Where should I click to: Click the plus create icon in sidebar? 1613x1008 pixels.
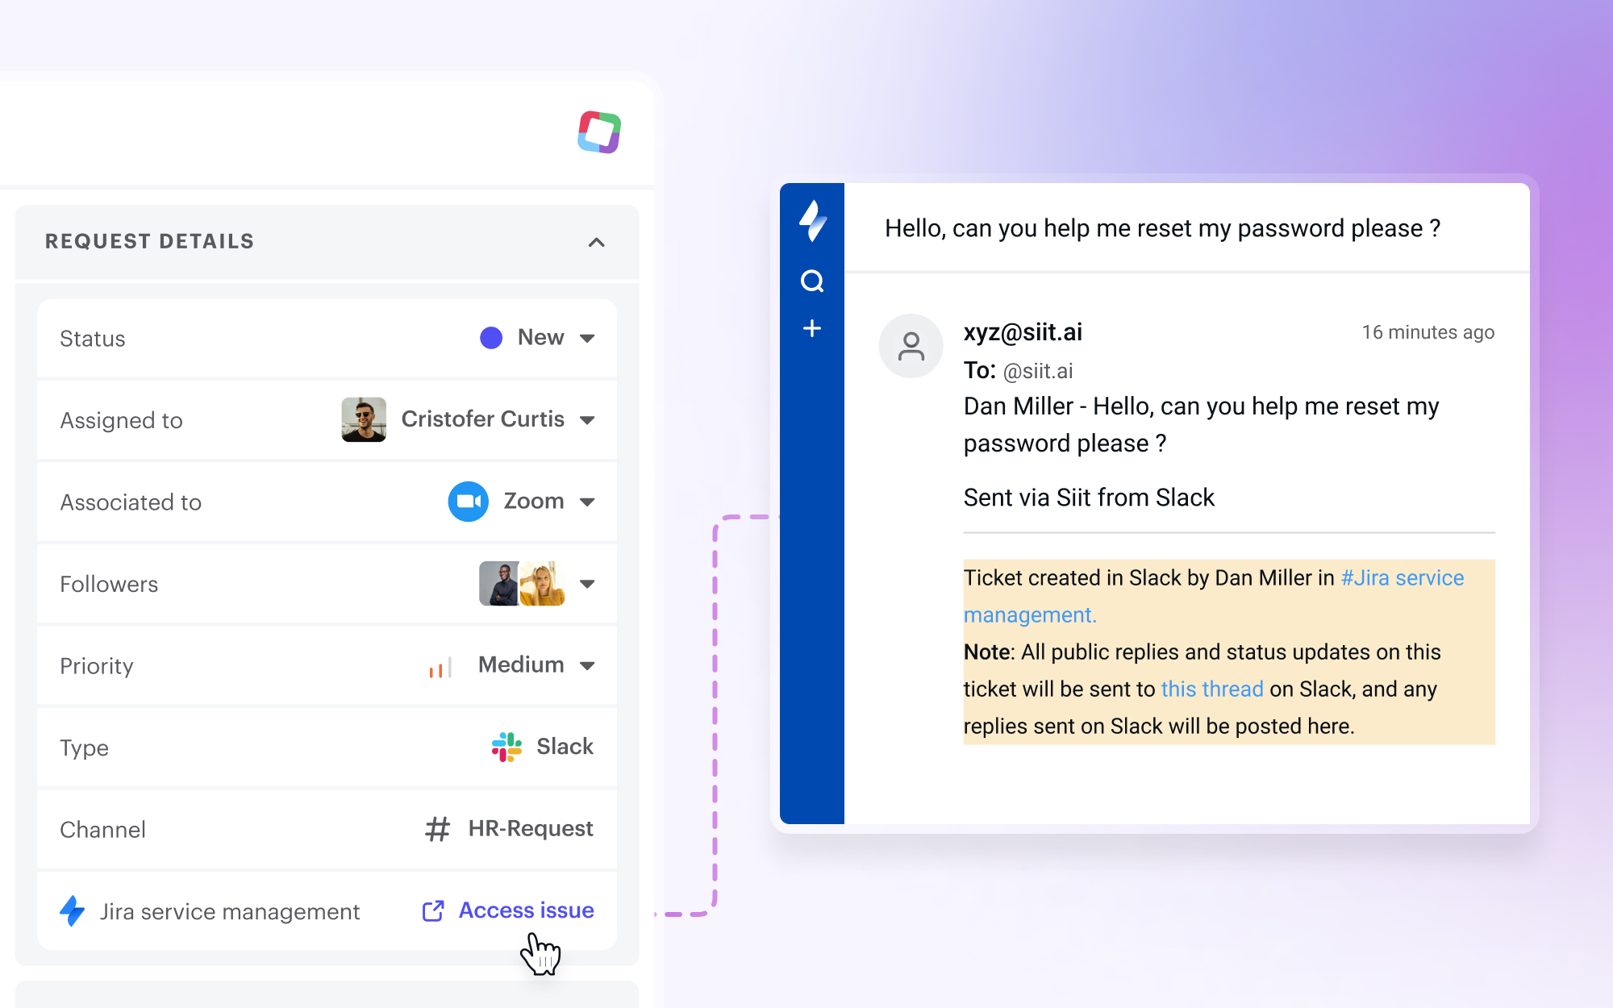coord(812,328)
